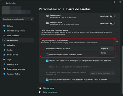Toggle the Teclado virtual switch
123x96 pixels.
point(112,16)
